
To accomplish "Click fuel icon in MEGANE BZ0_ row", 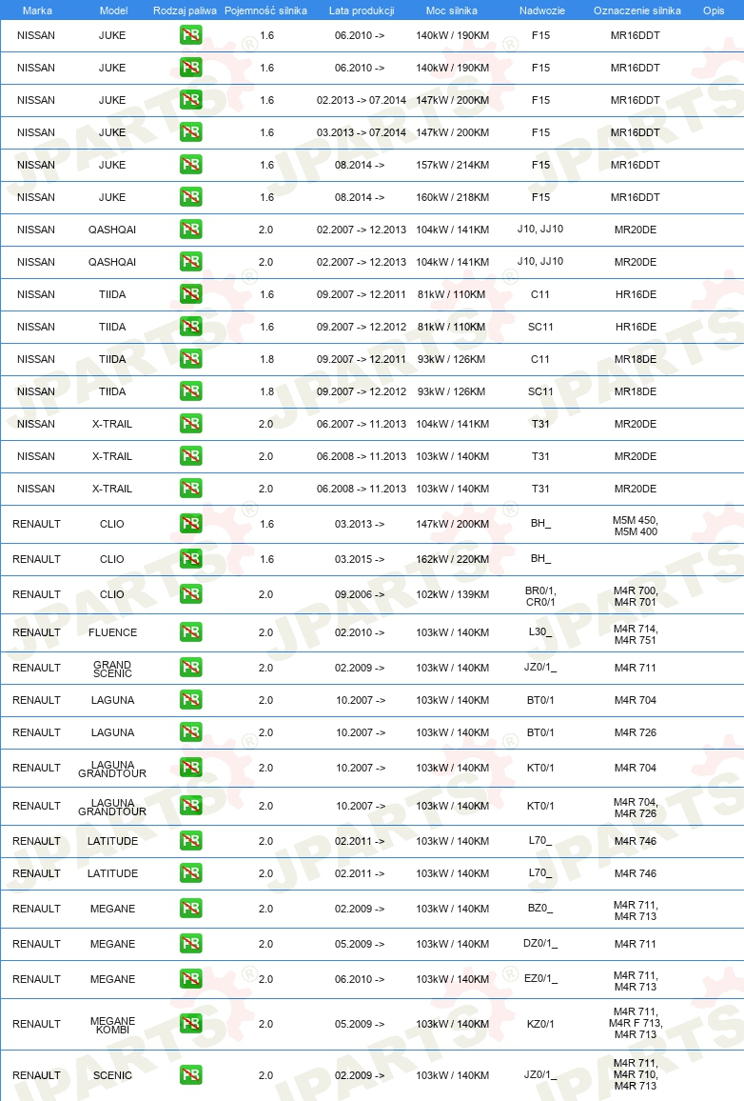I will pos(190,908).
